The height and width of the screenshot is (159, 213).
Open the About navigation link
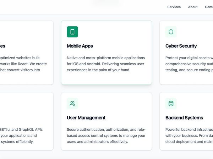[193, 7]
